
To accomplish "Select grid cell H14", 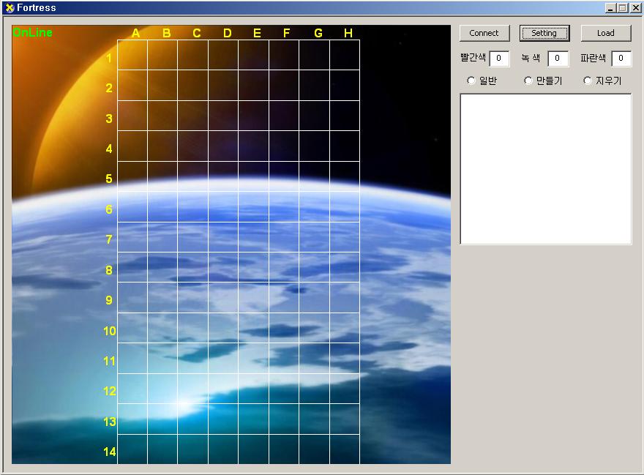I will click(345, 449).
